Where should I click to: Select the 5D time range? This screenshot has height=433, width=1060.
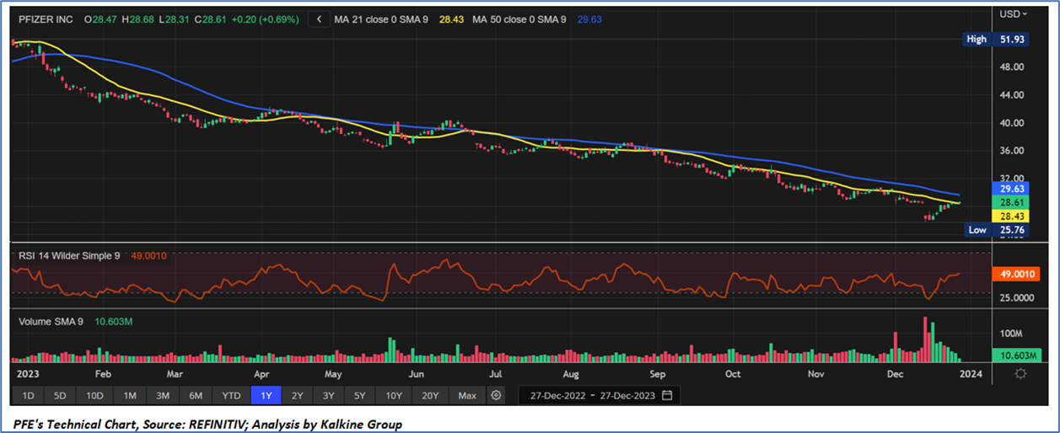tap(60, 395)
